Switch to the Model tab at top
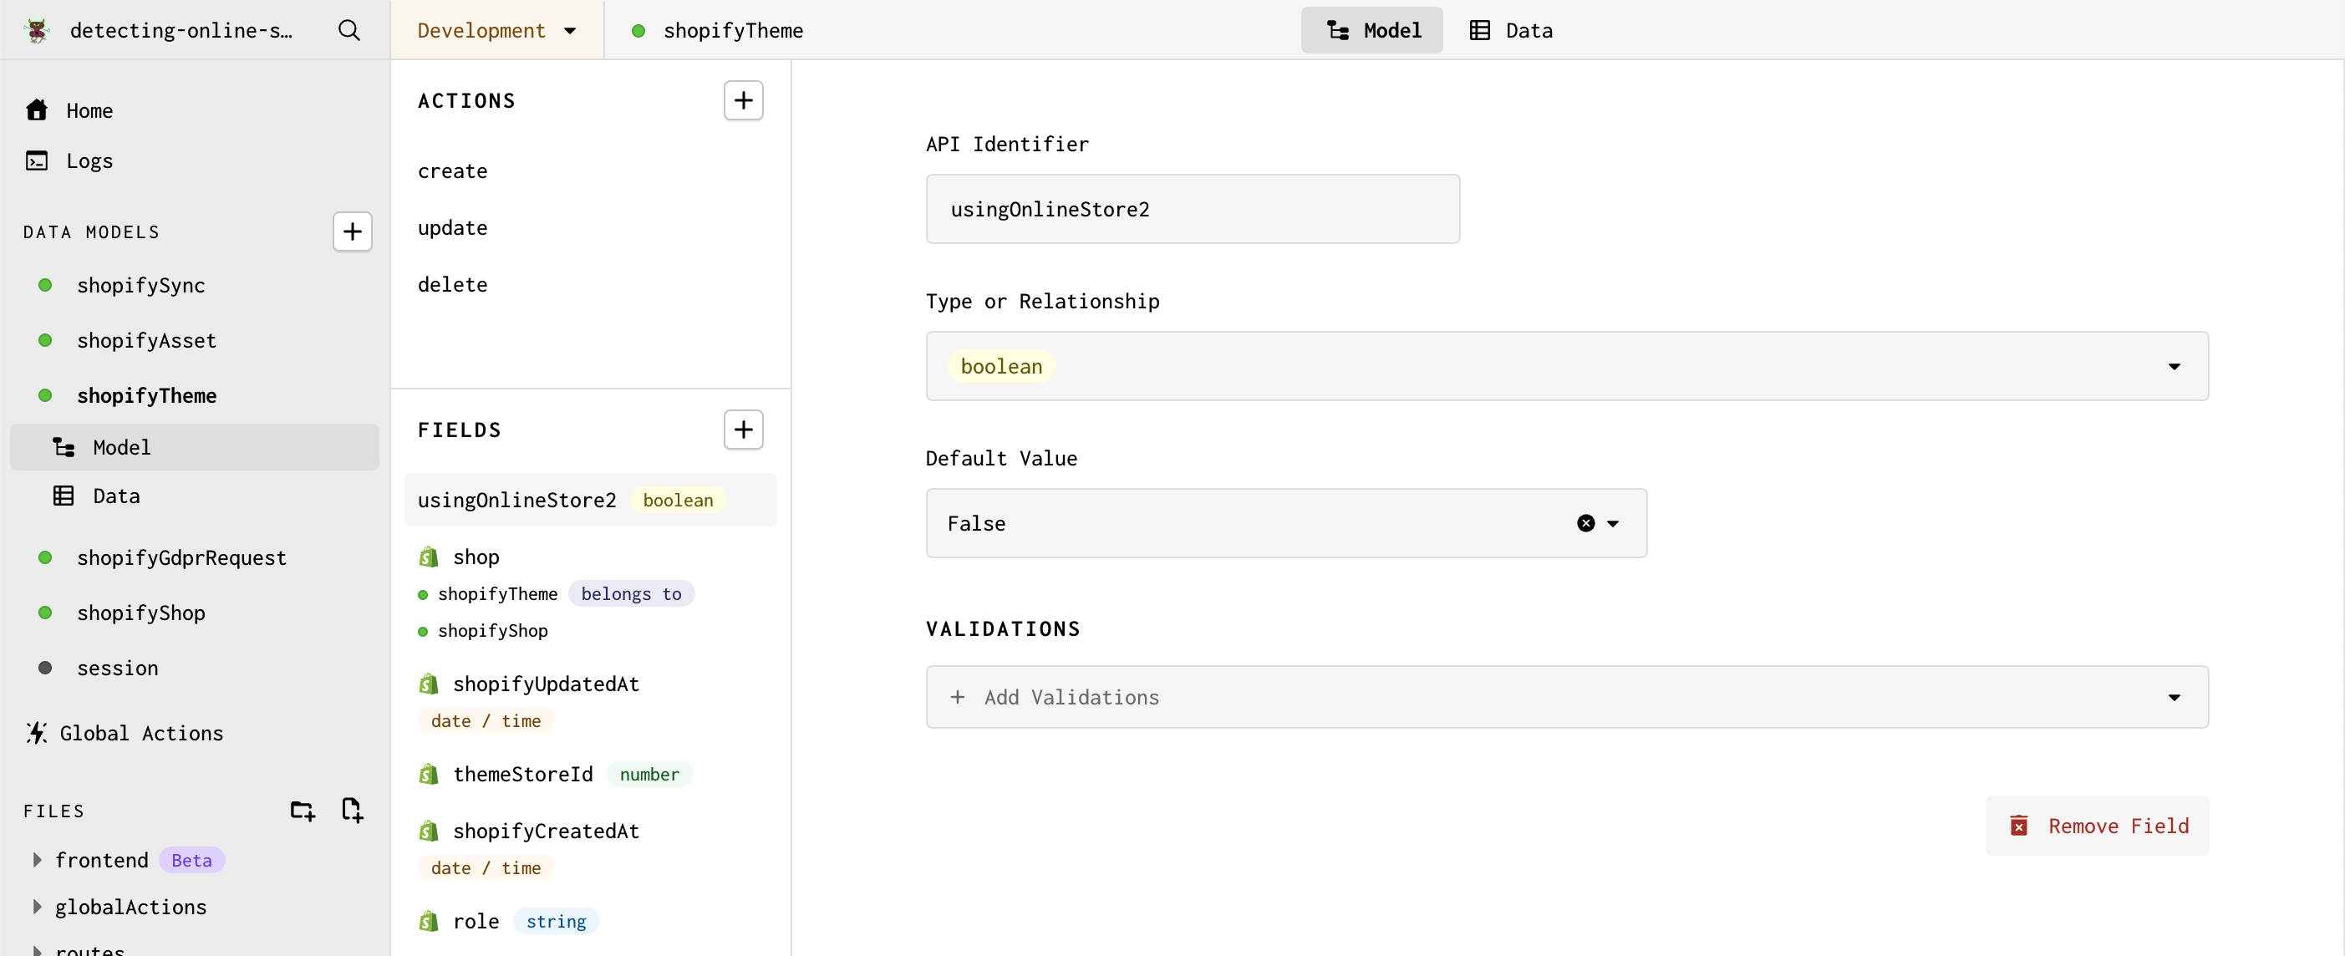The width and height of the screenshot is (2345, 956). click(x=1372, y=30)
